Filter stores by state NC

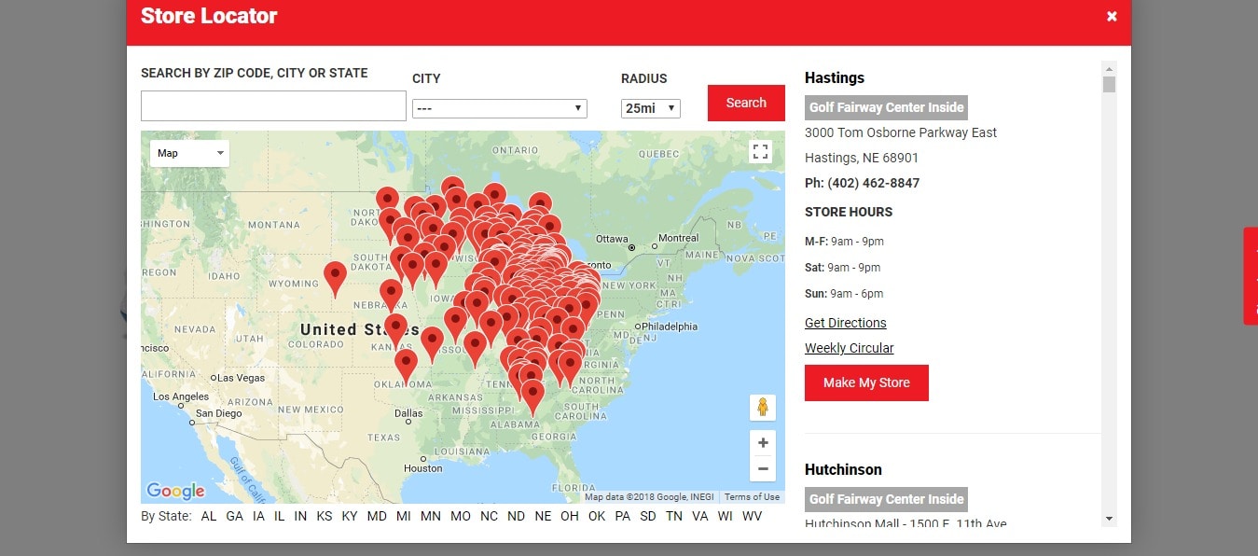click(x=490, y=516)
